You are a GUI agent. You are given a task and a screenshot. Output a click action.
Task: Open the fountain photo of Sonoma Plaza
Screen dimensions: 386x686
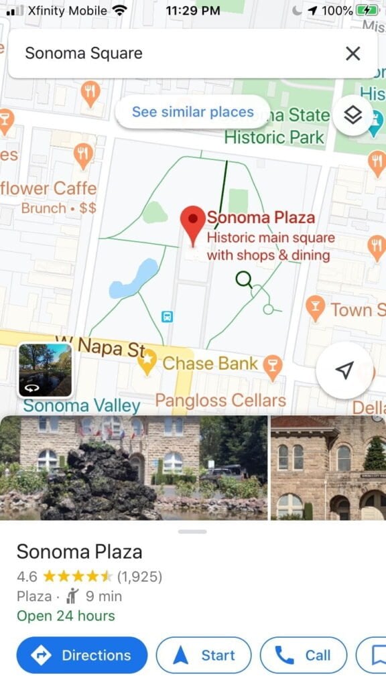[133, 468]
